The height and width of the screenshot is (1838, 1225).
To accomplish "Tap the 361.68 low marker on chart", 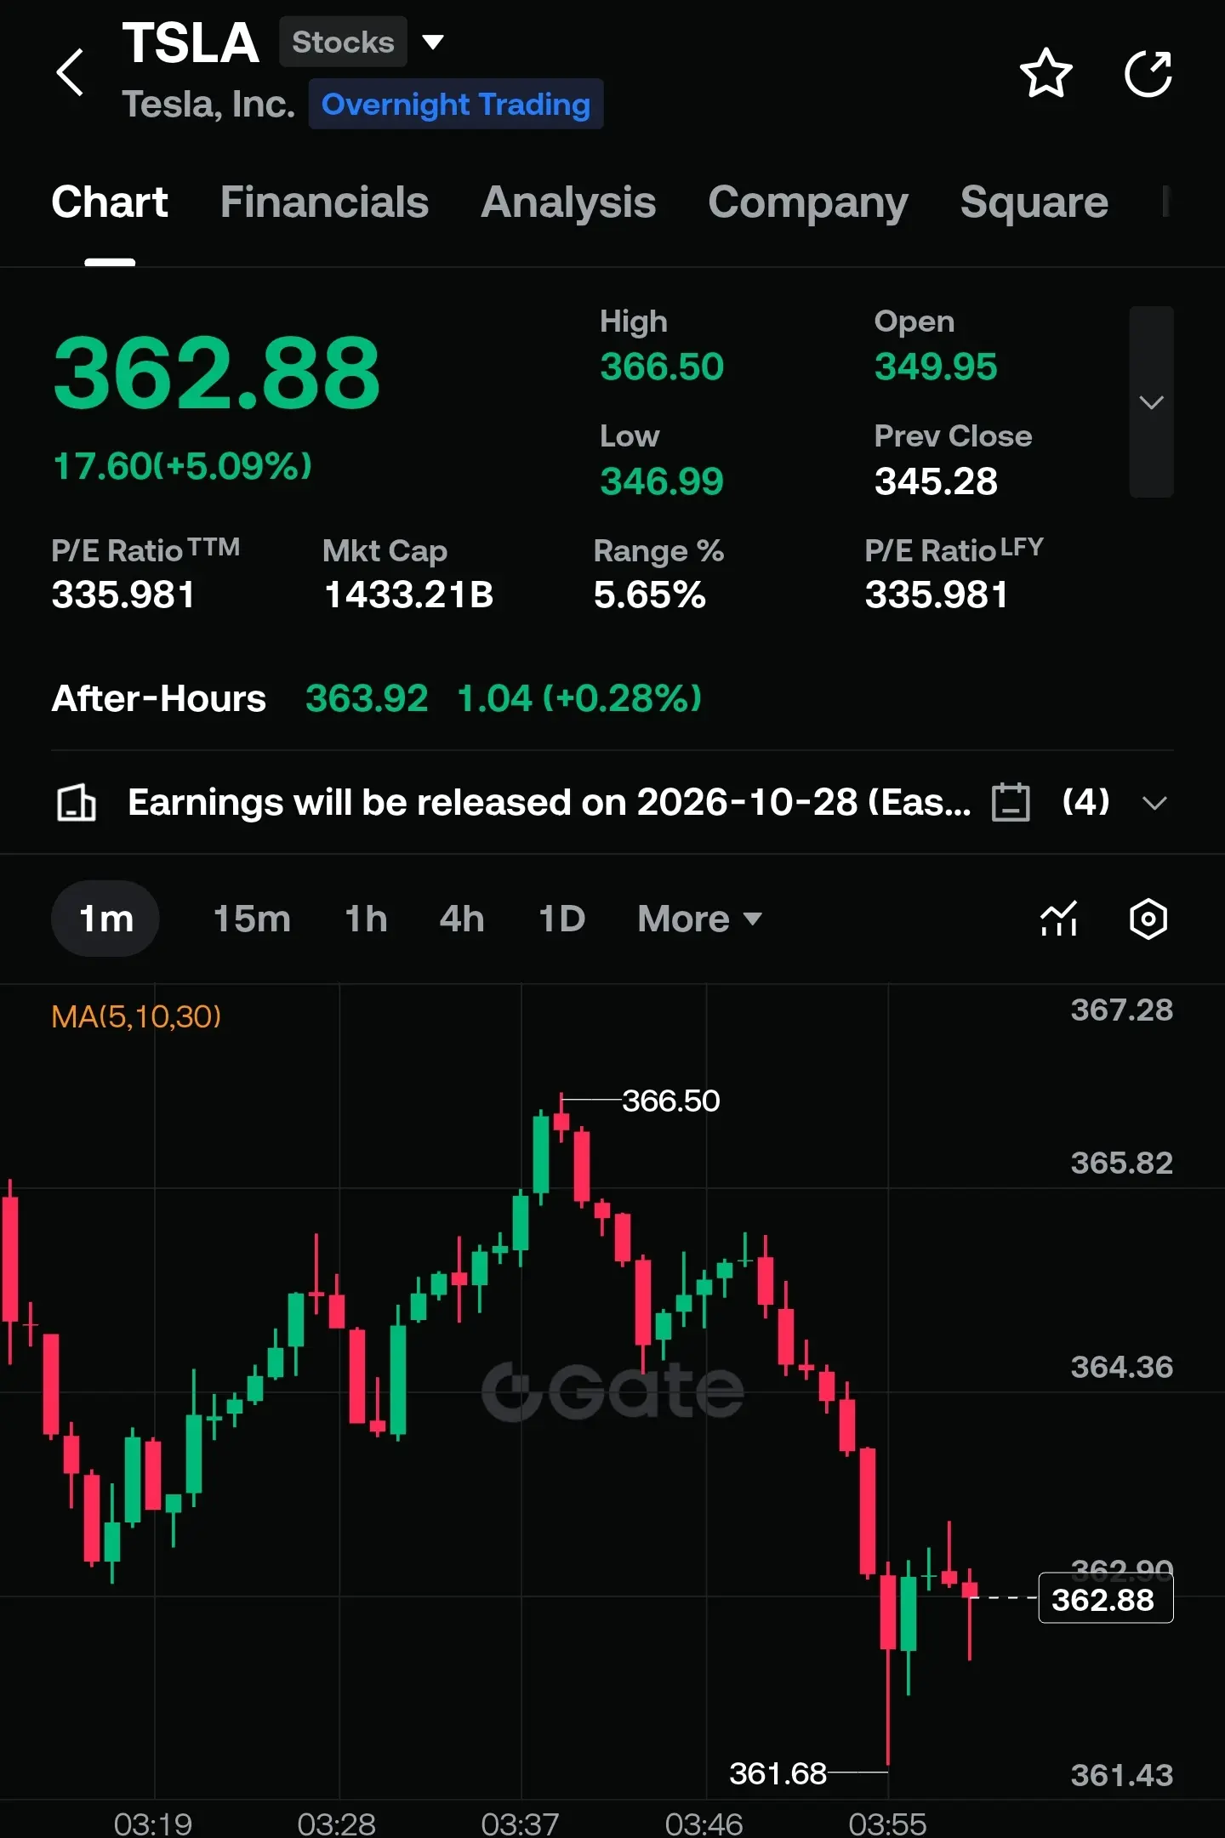I will [778, 1773].
